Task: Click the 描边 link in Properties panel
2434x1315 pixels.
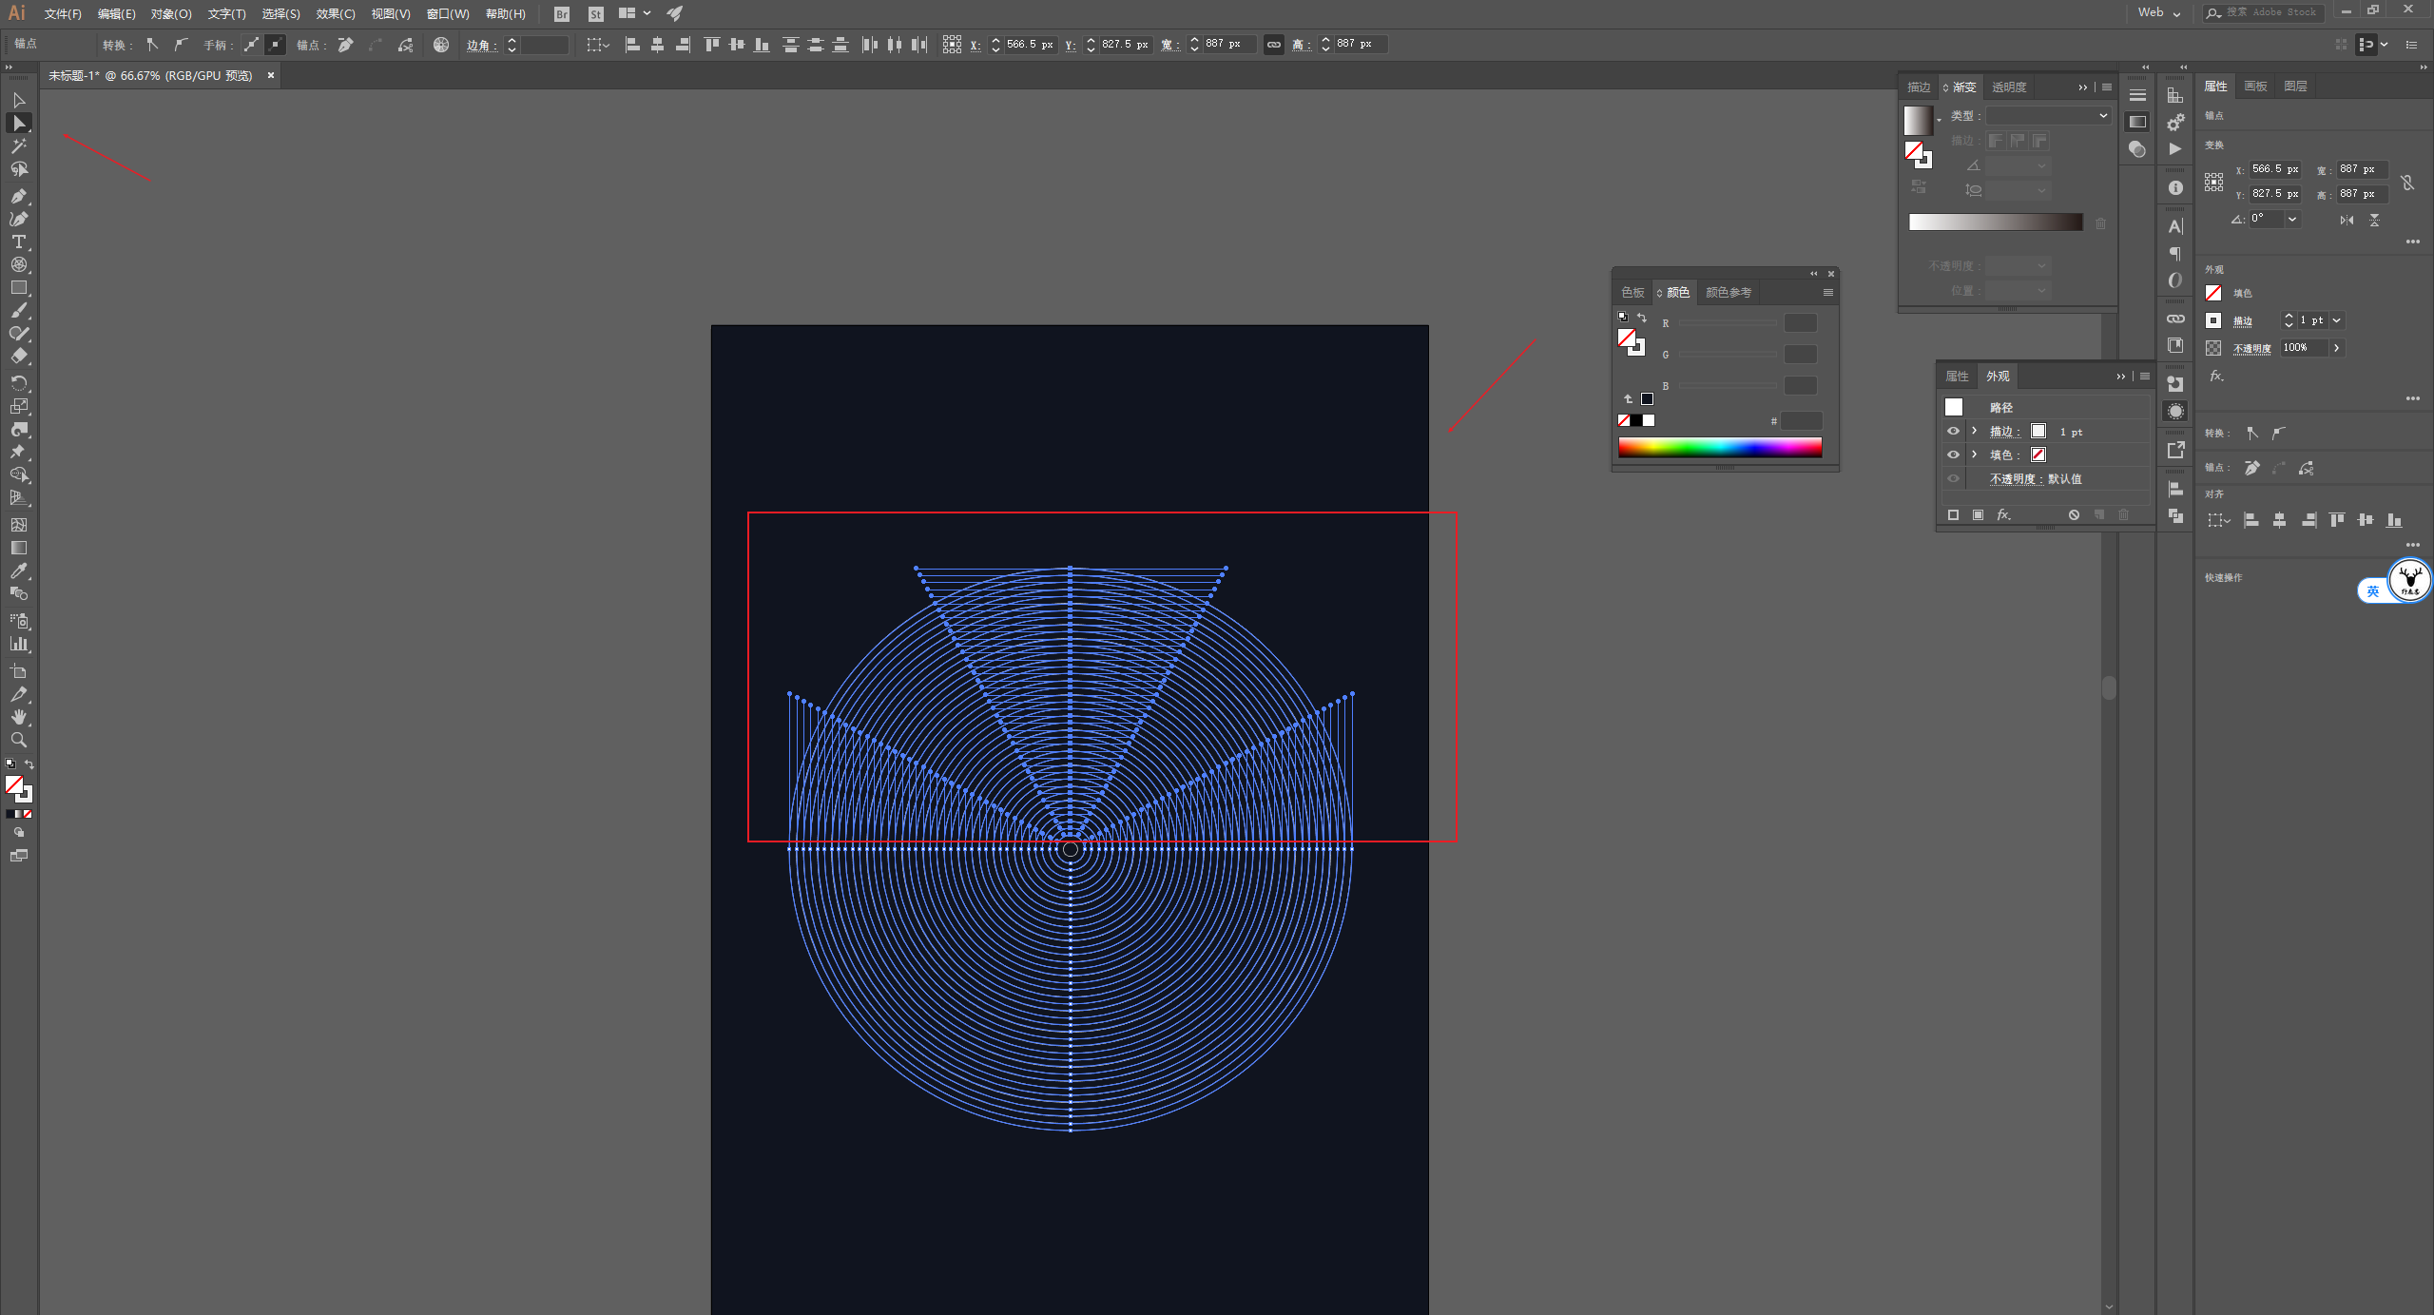Action: click(2242, 321)
